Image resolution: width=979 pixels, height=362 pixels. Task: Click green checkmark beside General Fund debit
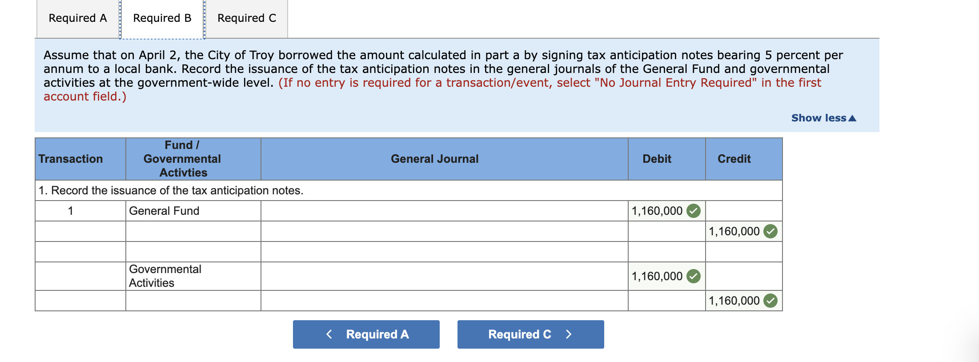point(693,211)
